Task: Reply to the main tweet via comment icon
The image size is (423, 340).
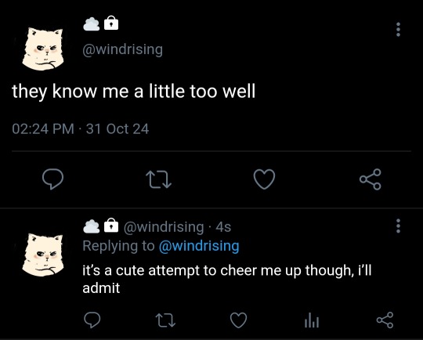Action: [x=53, y=179]
